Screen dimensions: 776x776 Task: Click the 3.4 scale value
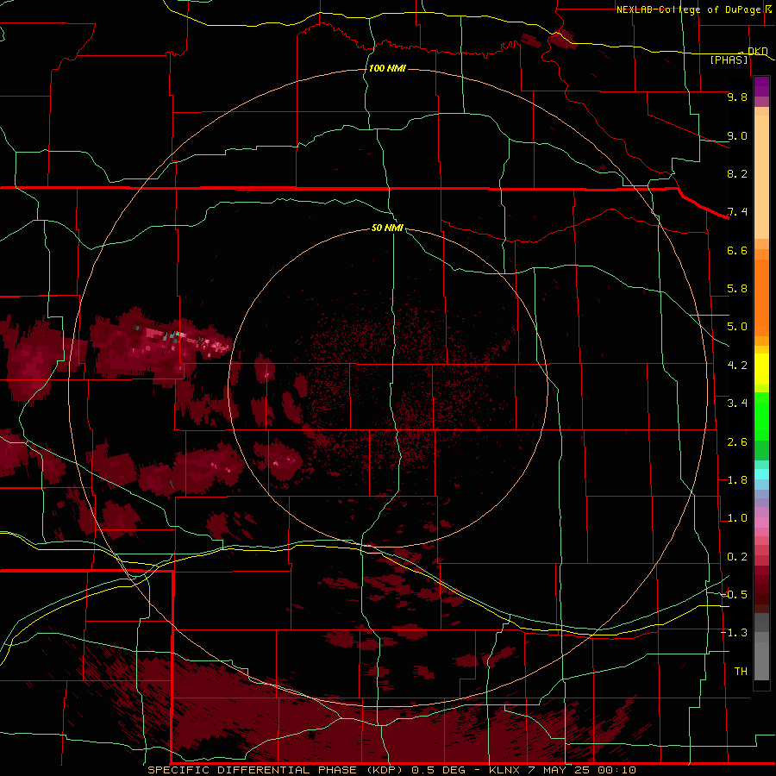tap(737, 404)
